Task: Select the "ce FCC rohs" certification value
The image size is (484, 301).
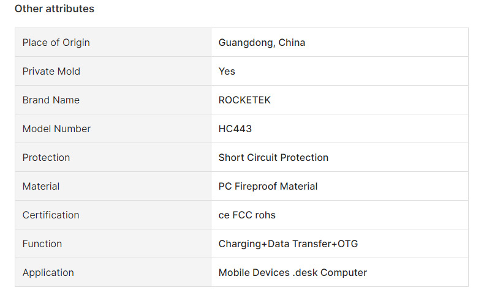Action: coord(247,215)
